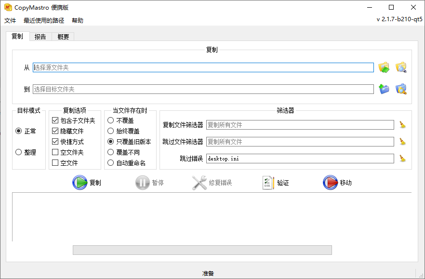Viewport: 425px width, 279px height.
Task: Click the 从 source folder input field
Action: pyautogui.click(x=203, y=67)
